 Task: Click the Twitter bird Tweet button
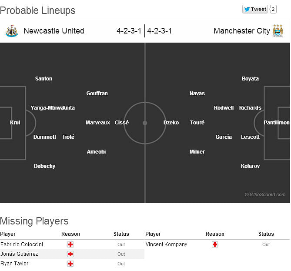point(255,9)
